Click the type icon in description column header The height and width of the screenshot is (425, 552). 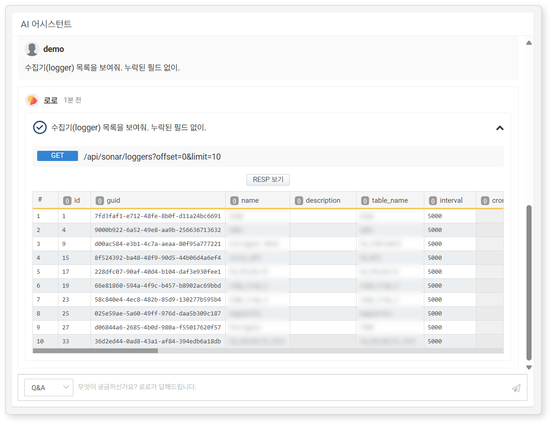(299, 200)
